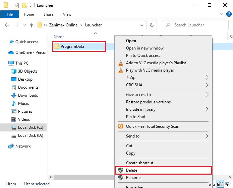Click the refresh button in the address bar
Viewport: 233px width, 188px height.
coord(152,25)
